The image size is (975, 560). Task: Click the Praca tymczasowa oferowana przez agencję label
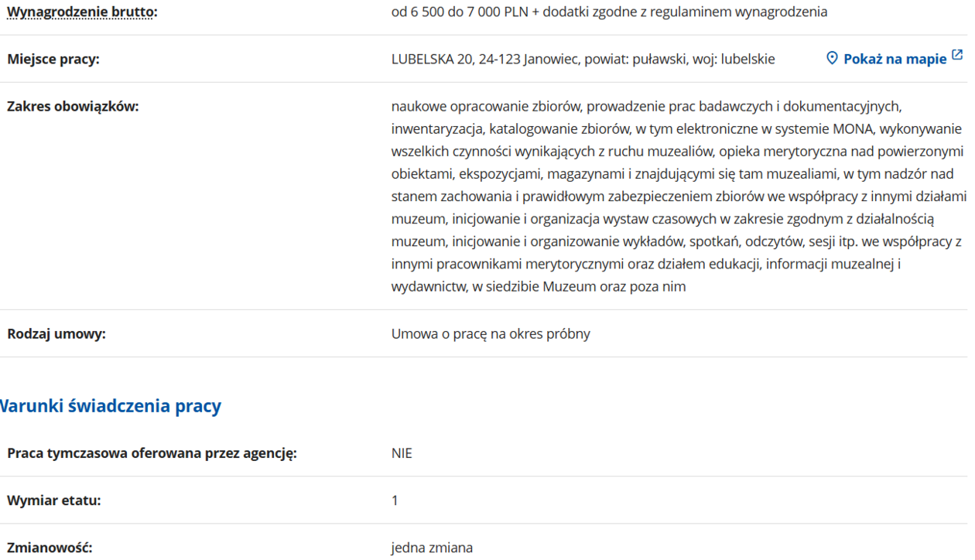152,453
